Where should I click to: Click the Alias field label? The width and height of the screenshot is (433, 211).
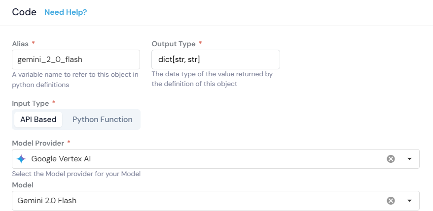21,44
